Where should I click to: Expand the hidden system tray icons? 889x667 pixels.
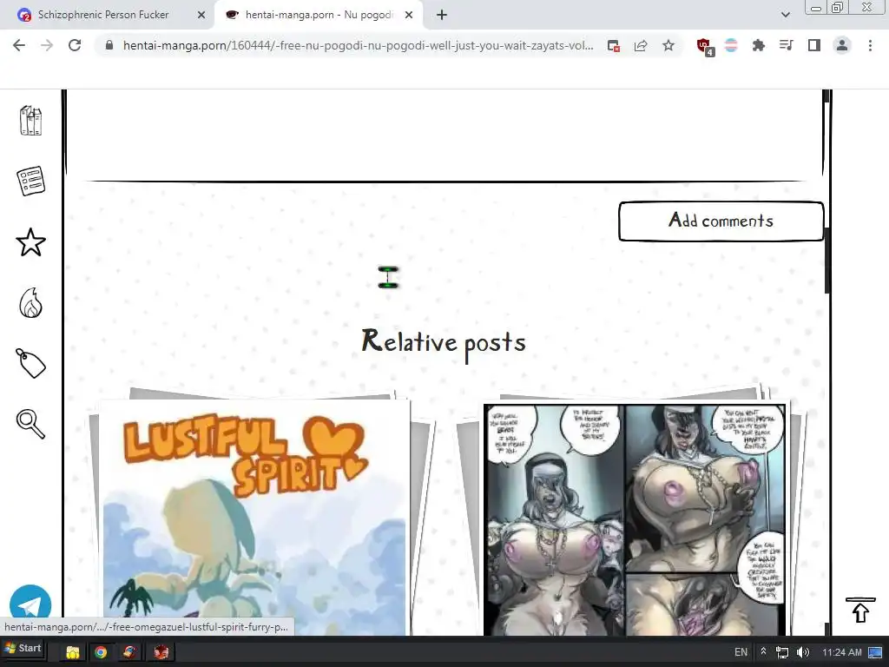pos(763,651)
